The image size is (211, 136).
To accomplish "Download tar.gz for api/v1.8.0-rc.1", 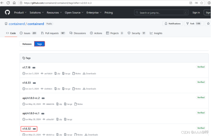I will point(68,119).
